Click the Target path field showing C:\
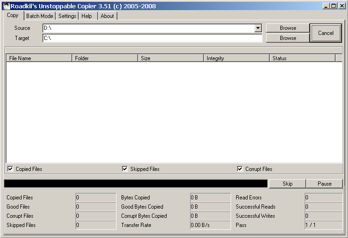The height and width of the screenshot is (238, 348). click(x=152, y=38)
